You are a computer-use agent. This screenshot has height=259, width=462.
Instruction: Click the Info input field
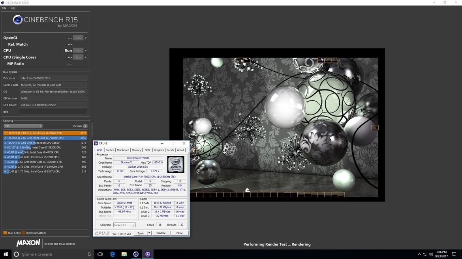tap(53, 111)
